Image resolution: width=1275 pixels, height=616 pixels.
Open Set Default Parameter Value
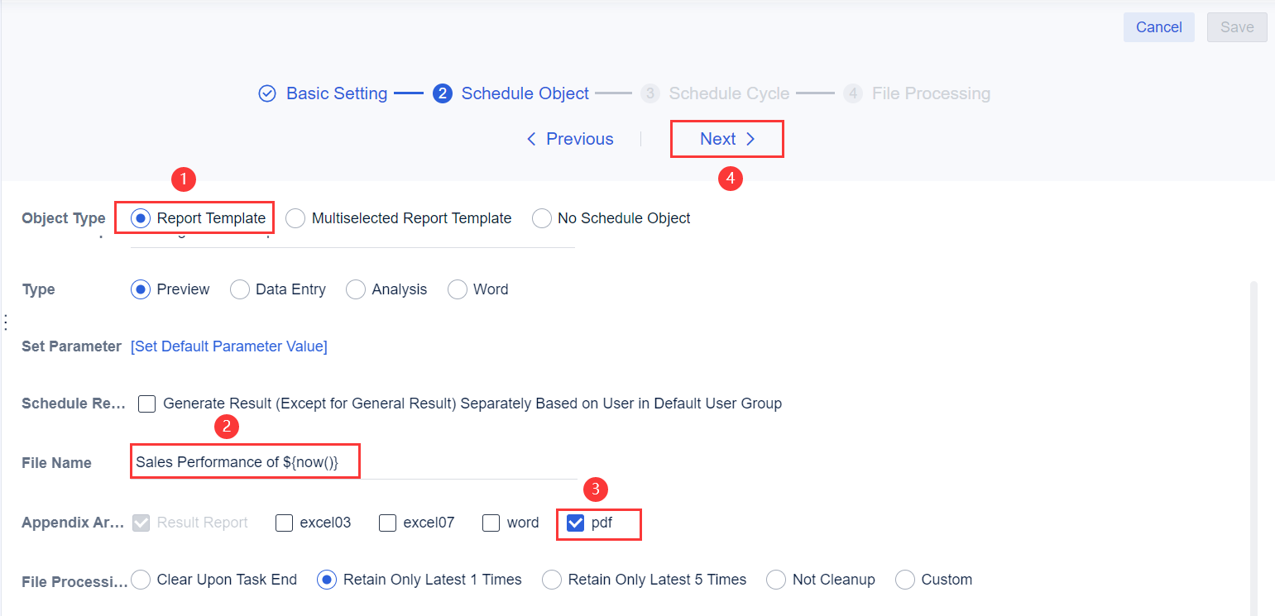click(228, 346)
